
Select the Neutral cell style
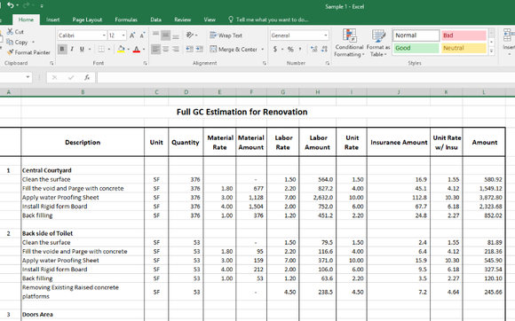[463, 48]
